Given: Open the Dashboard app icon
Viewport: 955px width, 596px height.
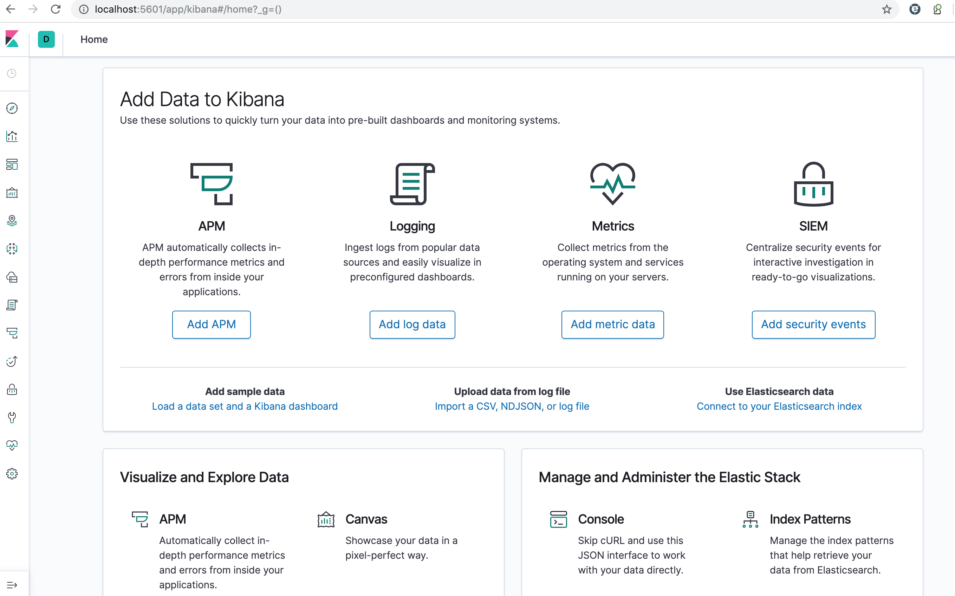Looking at the screenshot, I should tap(12, 165).
